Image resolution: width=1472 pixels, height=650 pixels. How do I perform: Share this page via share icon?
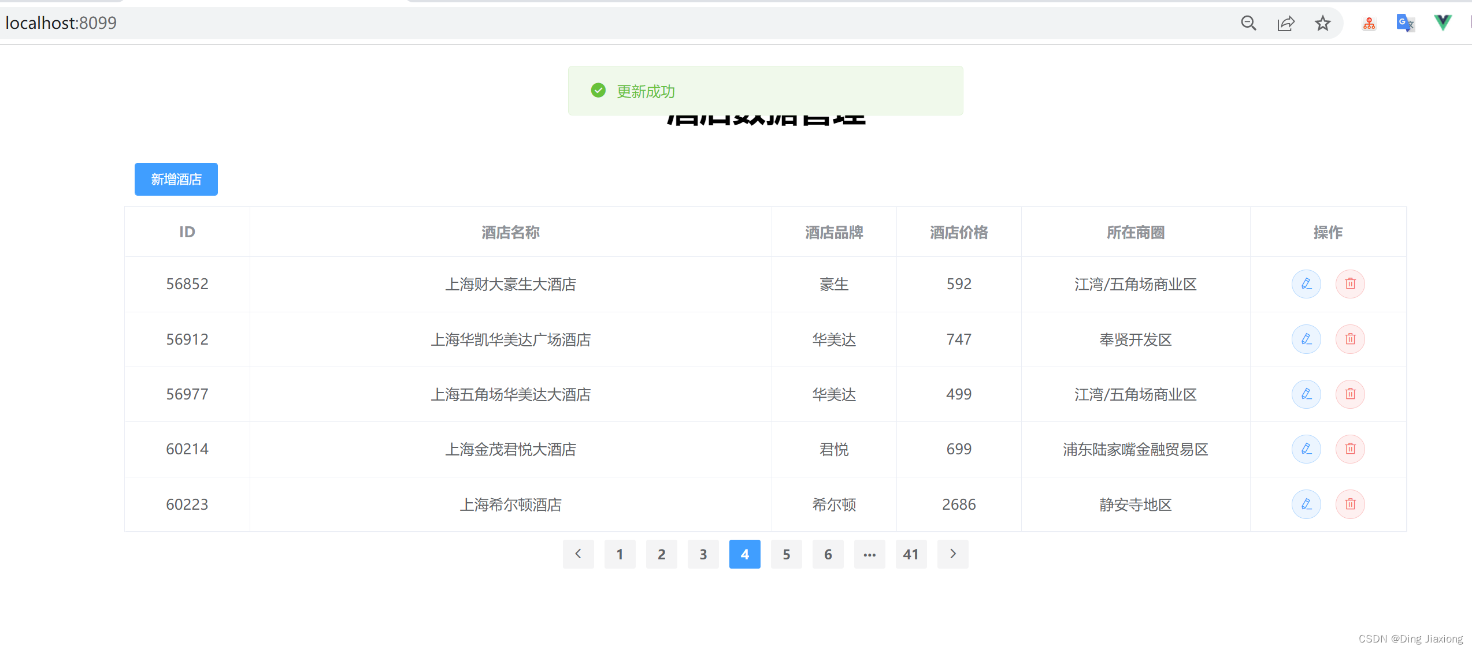(1285, 23)
